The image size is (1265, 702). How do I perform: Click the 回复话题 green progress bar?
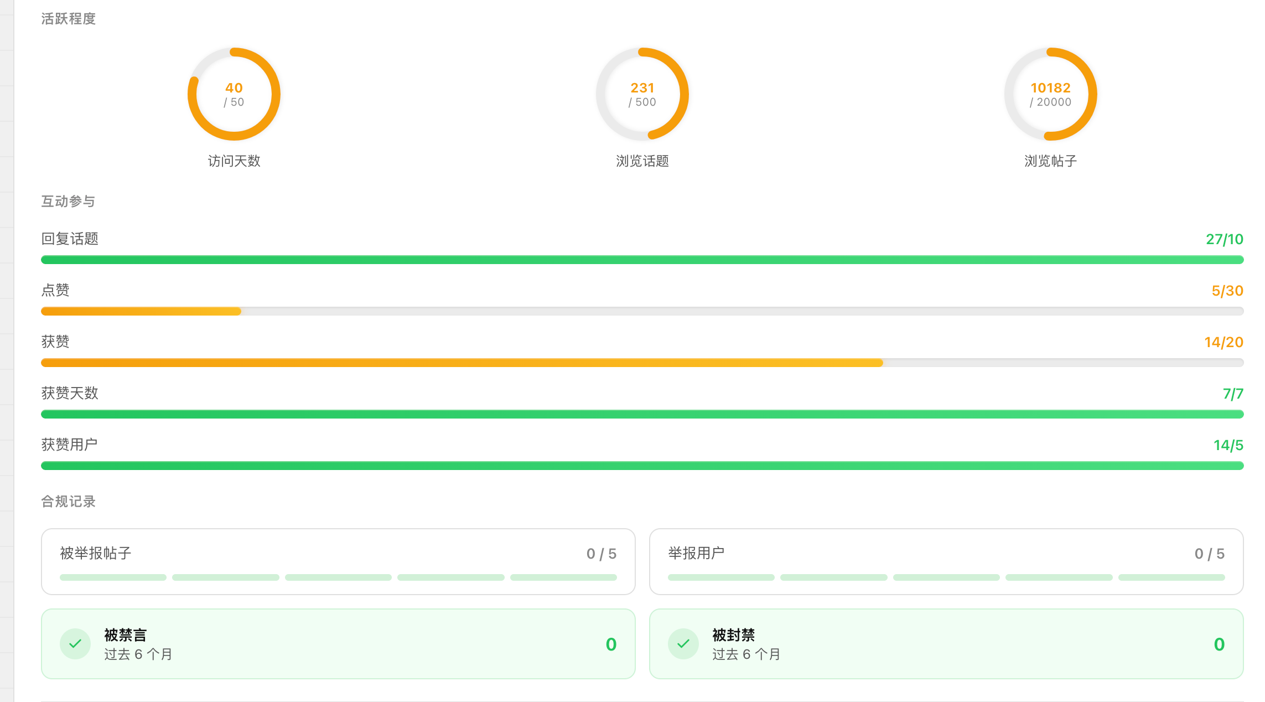(x=642, y=260)
